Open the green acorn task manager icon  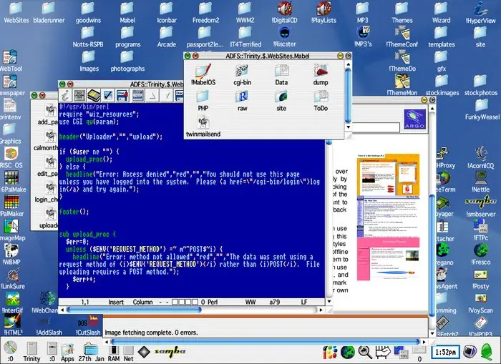pos(487,352)
